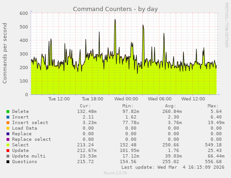This screenshot has height=178, width=231.
Task: Click the 'Commands per second' axis label
Action: pos(5,53)
